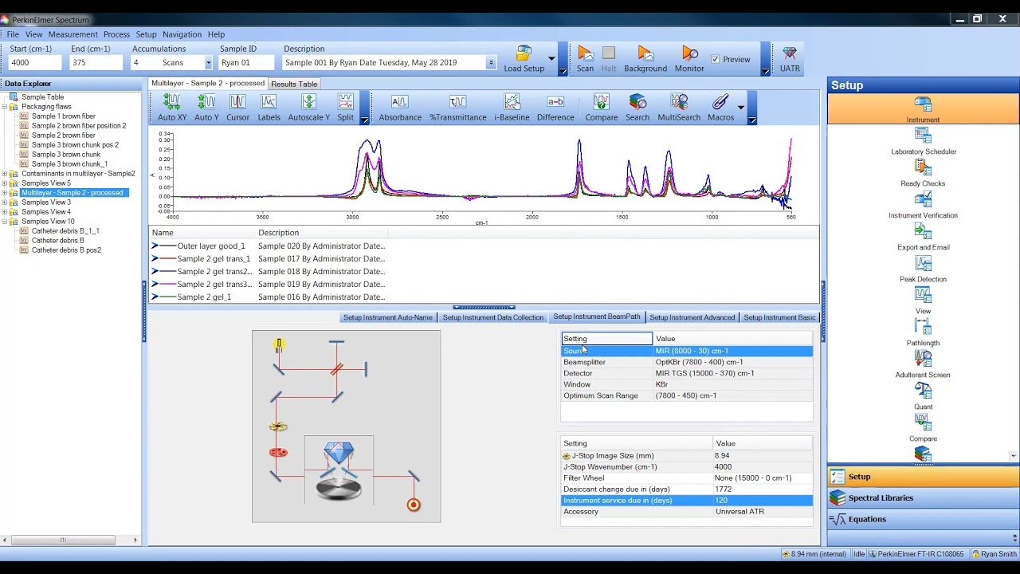Open Instrument setup in the Setup panel
Viewport: 1020px width, 574px height.
923,109
